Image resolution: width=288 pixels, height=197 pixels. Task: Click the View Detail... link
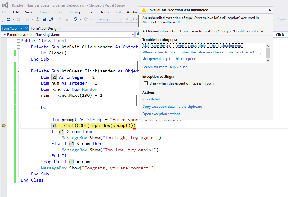(x=152, y=99)
